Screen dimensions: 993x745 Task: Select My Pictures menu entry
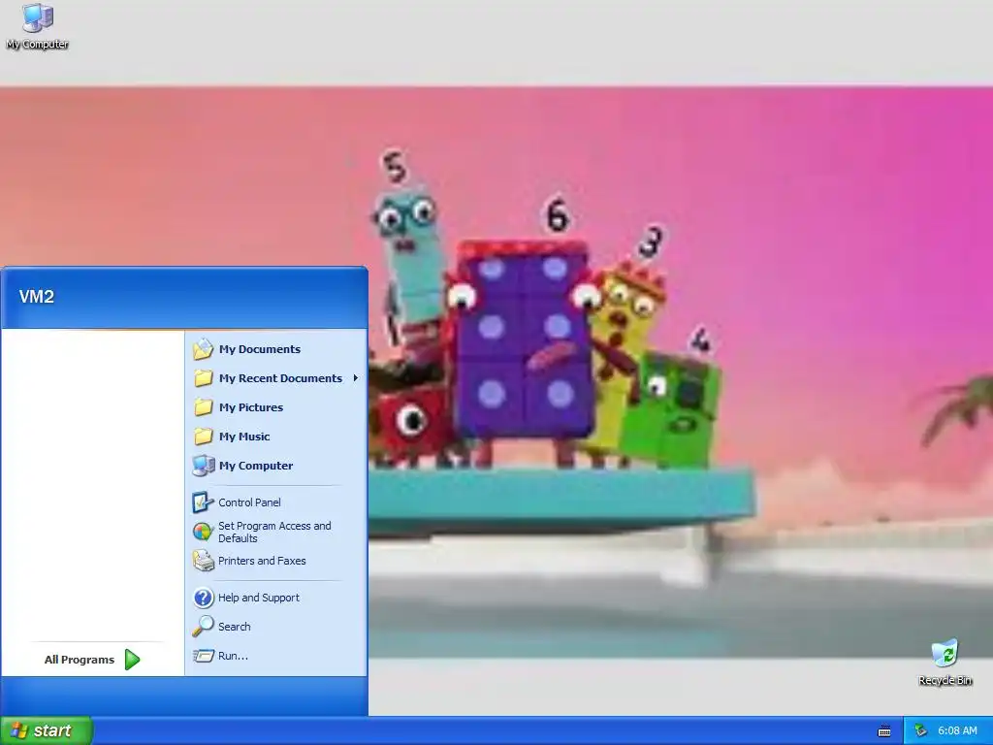276,407
